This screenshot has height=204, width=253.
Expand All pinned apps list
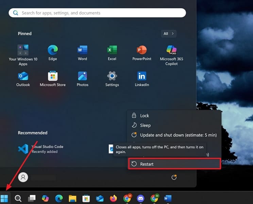169,34
